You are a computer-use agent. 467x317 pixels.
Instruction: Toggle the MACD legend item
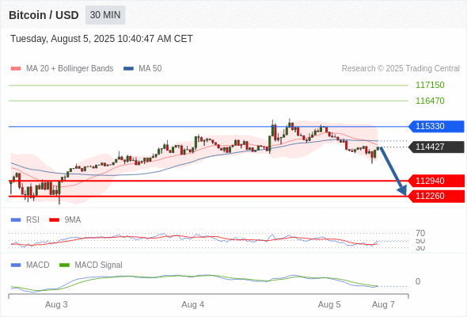(x=30, y=265)
